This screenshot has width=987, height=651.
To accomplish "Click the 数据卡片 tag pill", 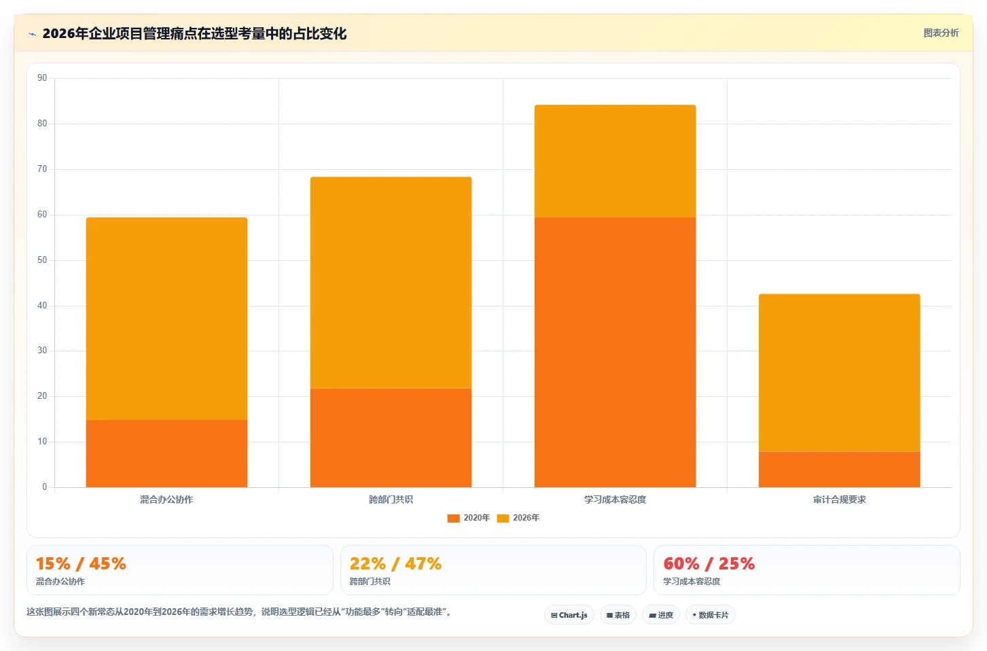I will tap(711, 615).
